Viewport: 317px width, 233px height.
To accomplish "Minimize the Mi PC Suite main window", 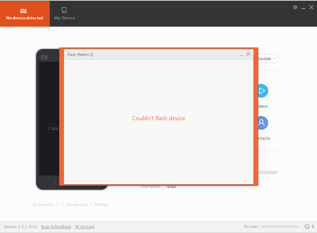I will click(303, 8).
